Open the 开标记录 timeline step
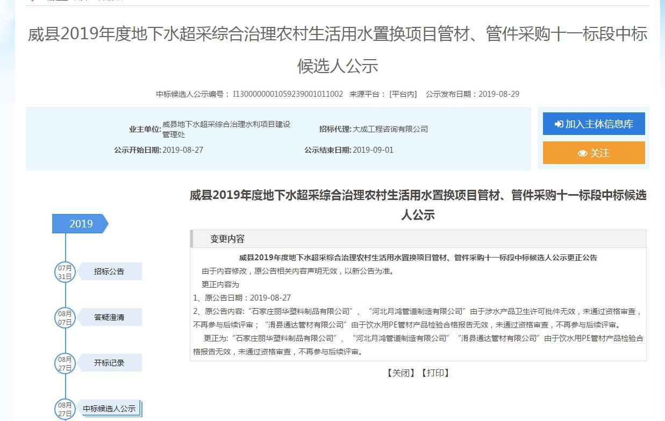 [x=109, y=363]
